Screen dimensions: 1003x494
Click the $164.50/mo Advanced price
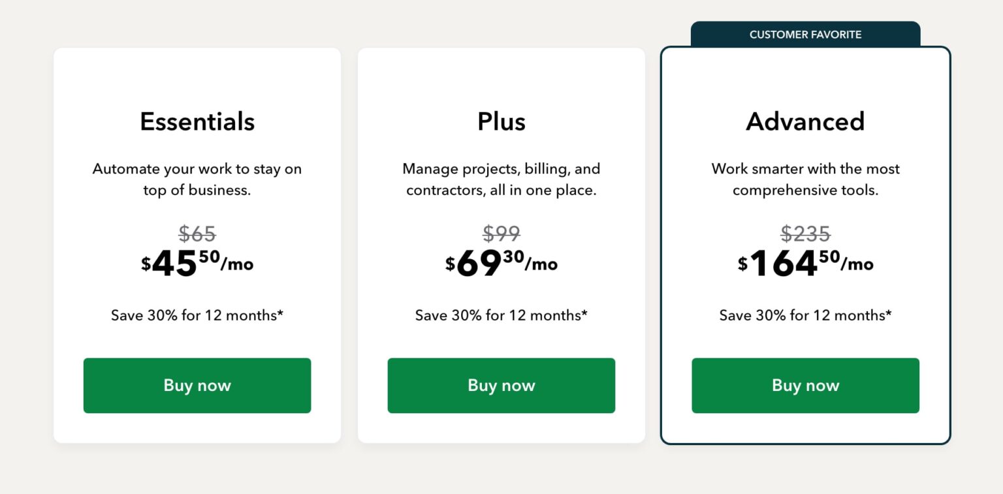pos(805,264)
